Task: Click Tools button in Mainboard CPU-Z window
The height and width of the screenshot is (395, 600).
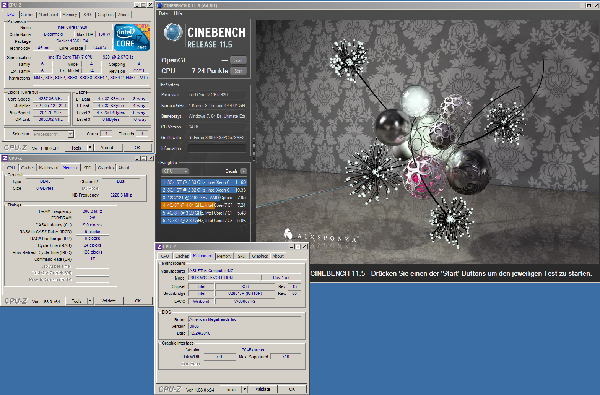Action: [231, 389]
